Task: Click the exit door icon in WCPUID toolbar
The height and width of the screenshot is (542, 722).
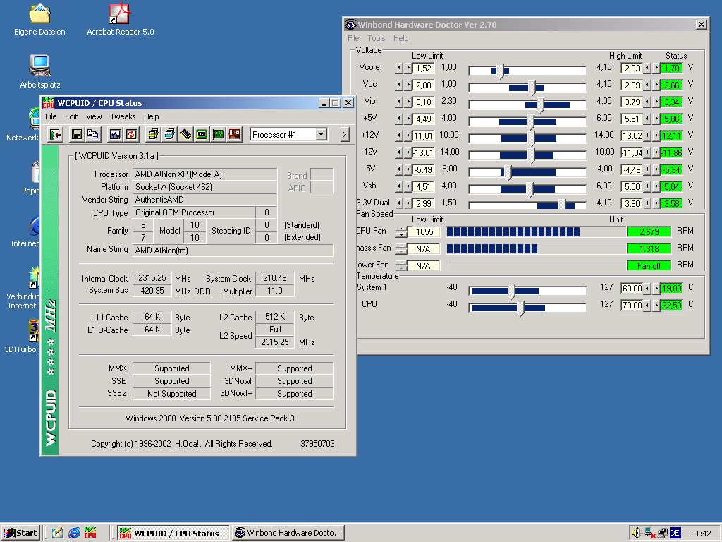Action: pos(56,134)
